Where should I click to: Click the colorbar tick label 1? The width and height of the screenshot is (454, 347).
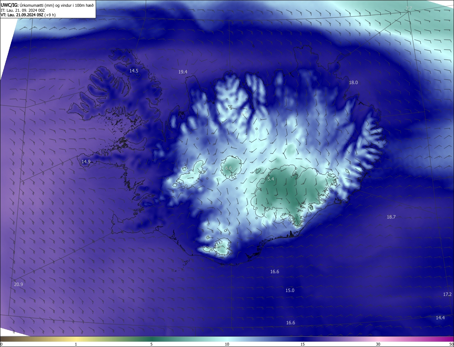tap(76, 345)
